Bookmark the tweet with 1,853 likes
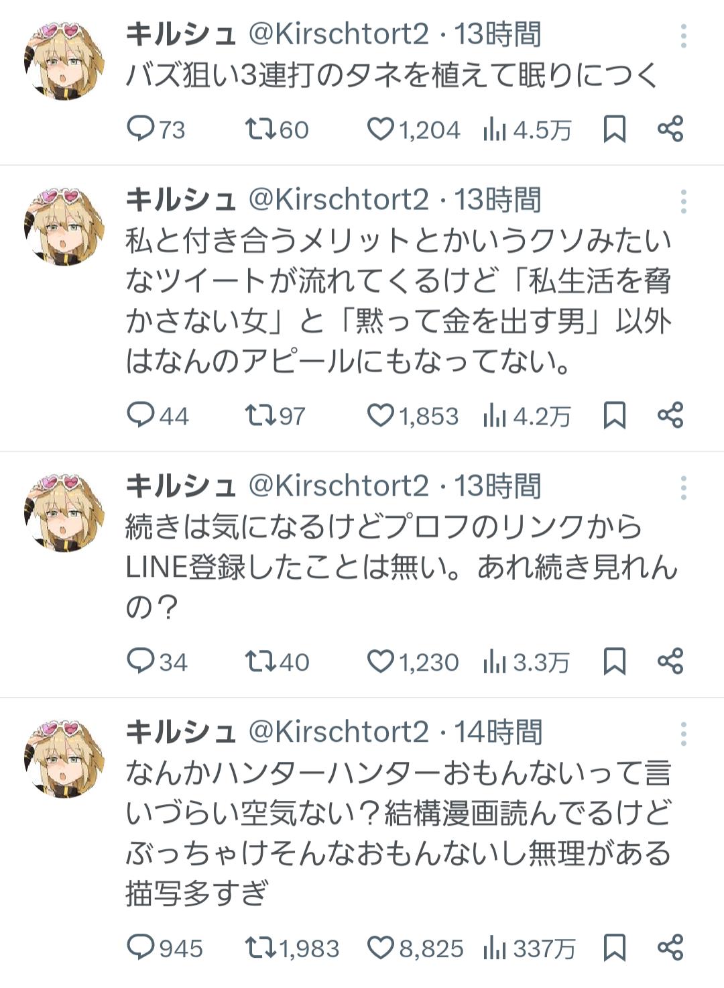The image size is (724, 988). (x=615, y=415)
